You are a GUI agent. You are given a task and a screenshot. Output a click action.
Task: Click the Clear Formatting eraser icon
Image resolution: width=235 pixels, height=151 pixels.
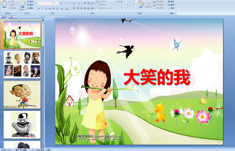68,3
